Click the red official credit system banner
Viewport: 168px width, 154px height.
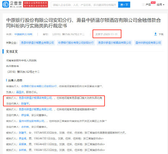tap(36, 4)
